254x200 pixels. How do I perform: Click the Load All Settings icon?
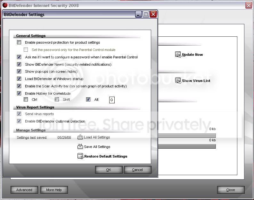[x=80, y=137]
